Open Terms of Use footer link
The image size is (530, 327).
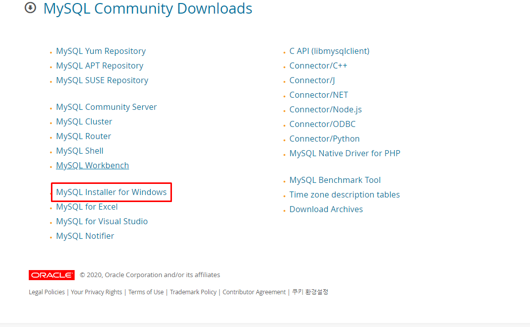pos(146,292)
